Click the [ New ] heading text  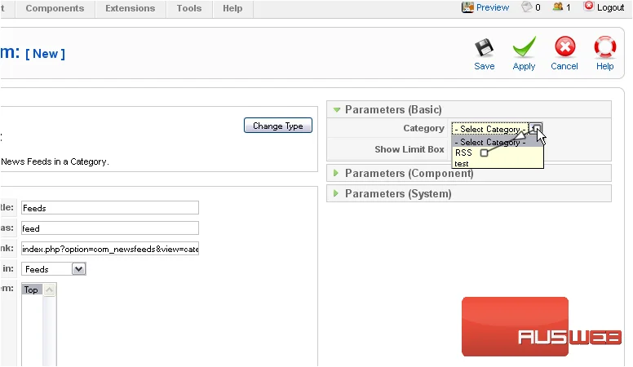coord(45,54)
